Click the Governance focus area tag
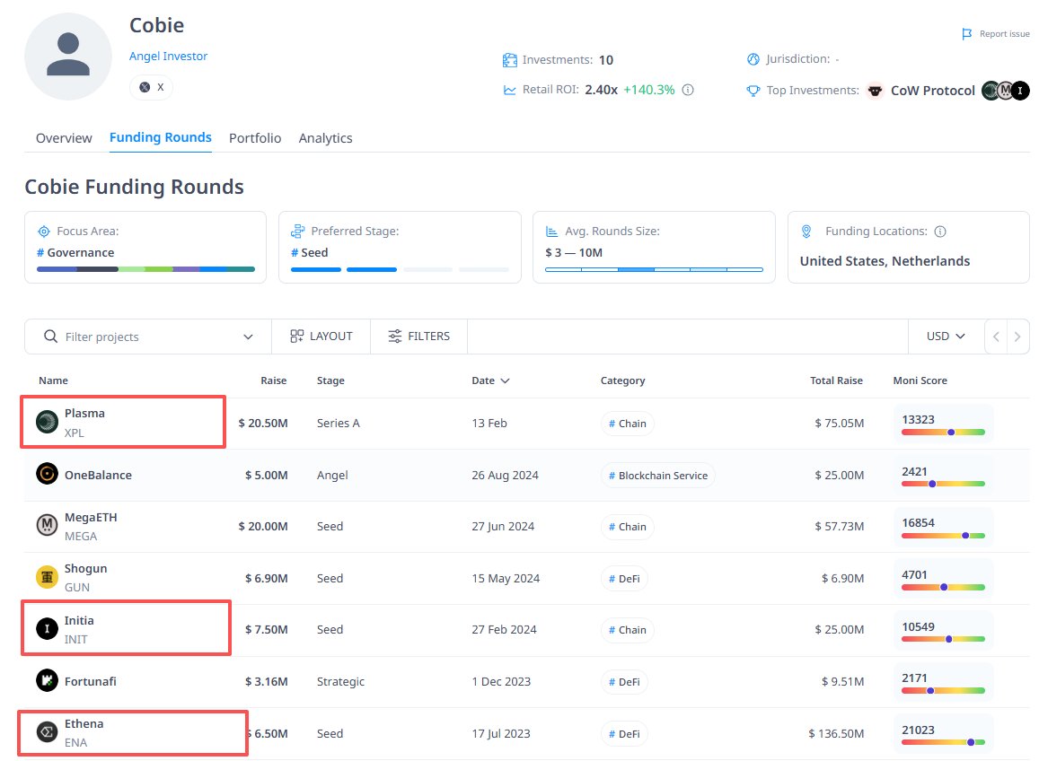The image size is (1039, 761). click(75, 252)
